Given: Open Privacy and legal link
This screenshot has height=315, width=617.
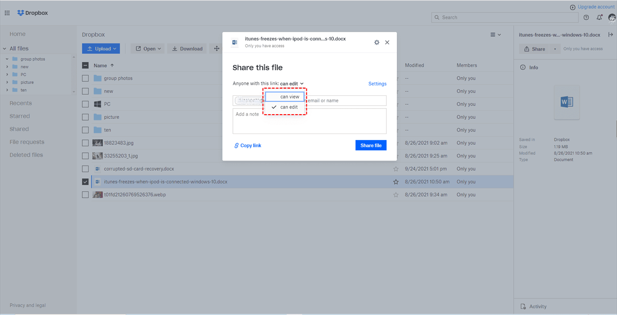Looking at the screenshot, I should pyautogui.click(x=28, y=305).
